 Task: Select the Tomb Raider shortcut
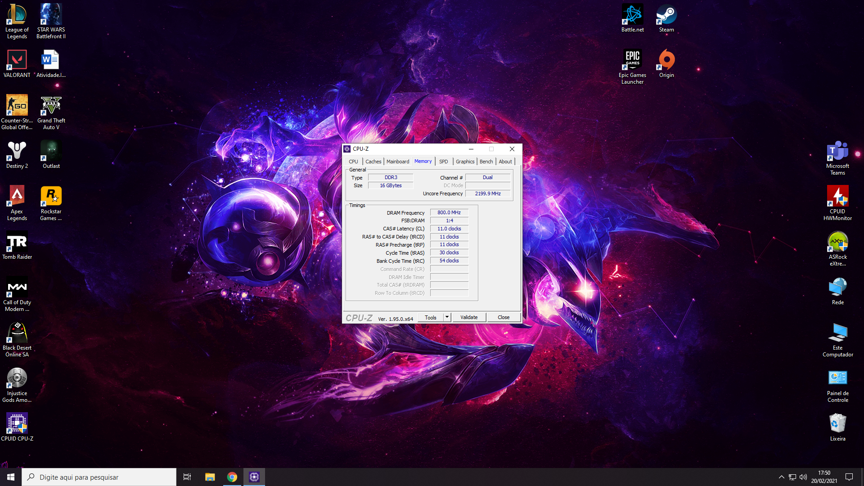click(17, 245)
